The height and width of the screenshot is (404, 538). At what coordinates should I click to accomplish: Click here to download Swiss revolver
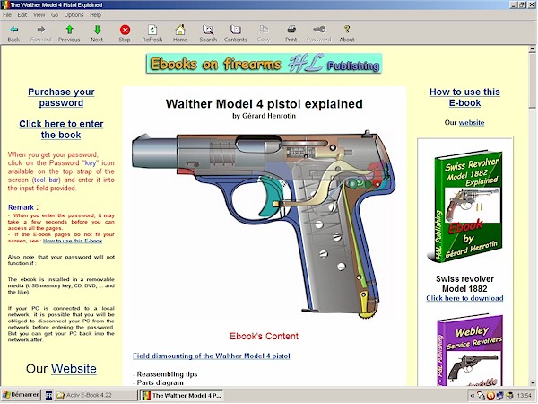pyautogui.click(x=464, y=298)
